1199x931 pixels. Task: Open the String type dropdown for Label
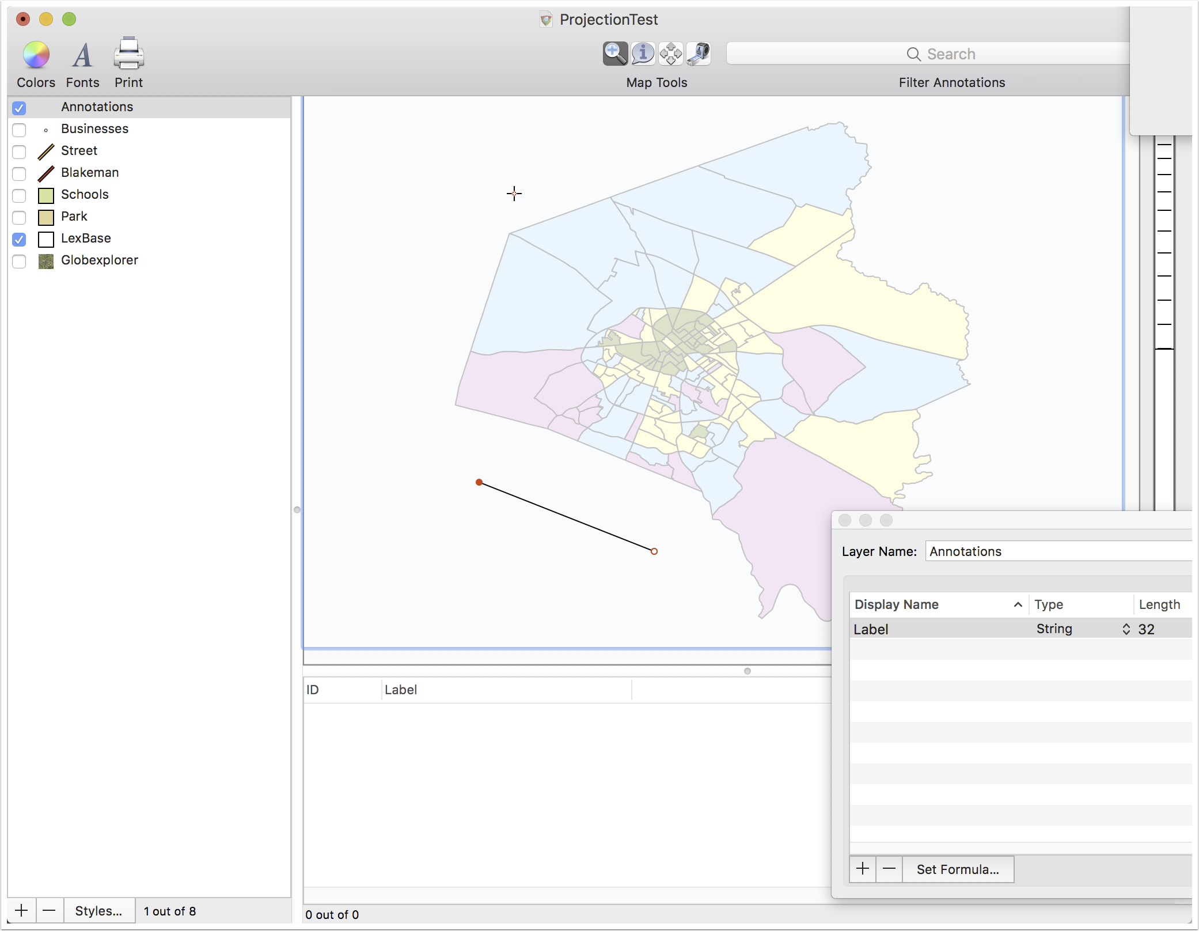point(1083,629)
